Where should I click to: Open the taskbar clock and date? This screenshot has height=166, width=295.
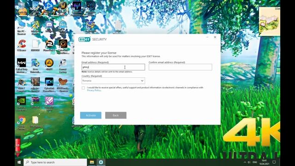point(264,162)
